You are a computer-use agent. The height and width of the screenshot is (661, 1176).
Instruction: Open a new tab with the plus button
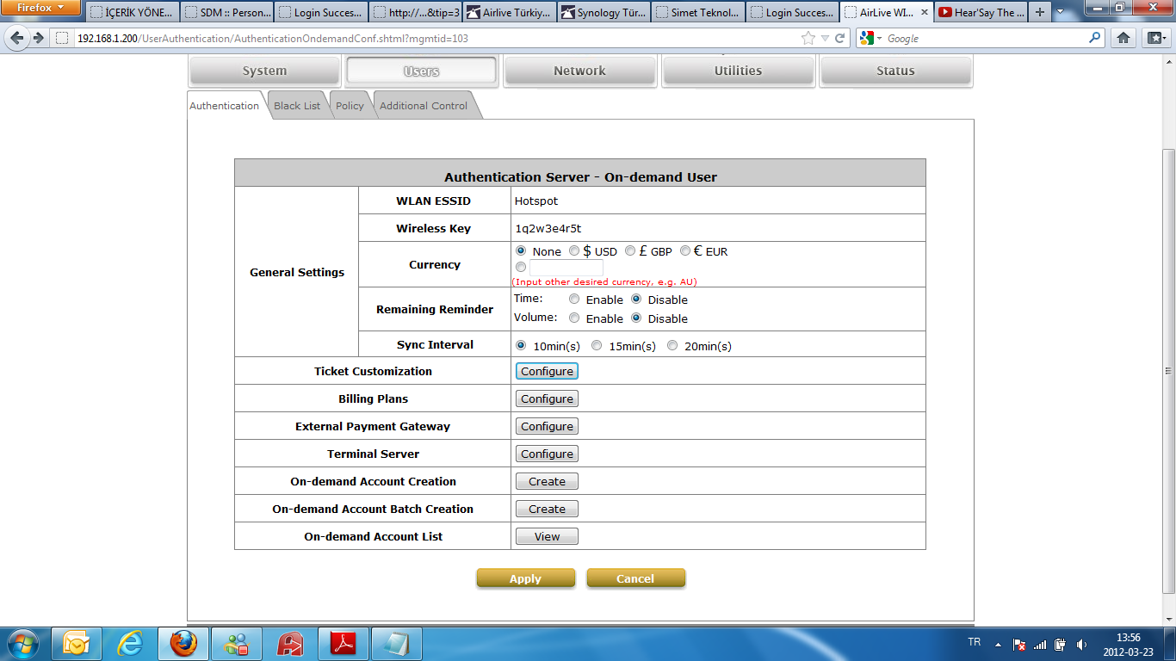[1040, 12]
